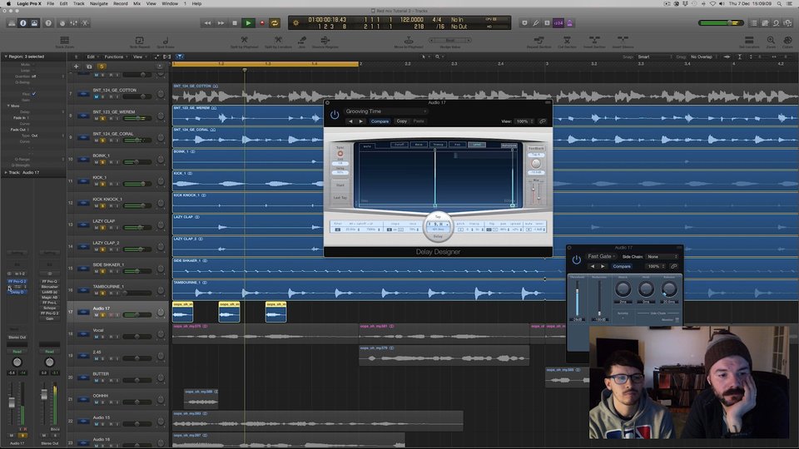
Task: Open the Library panel icon
Action: (x=11, y=23)
